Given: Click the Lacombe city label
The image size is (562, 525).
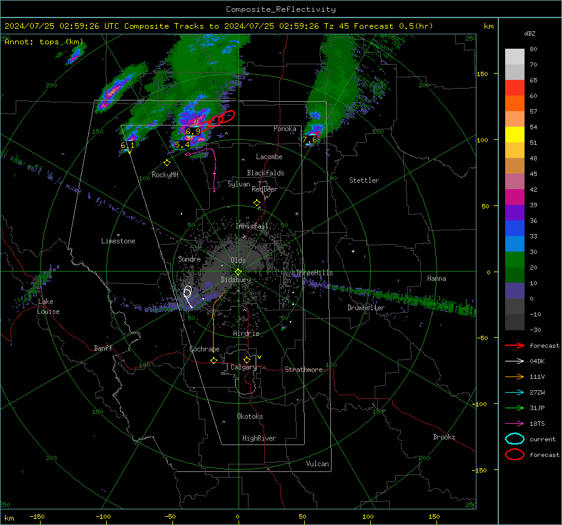Looking at the screenshot, I should 269,157.
